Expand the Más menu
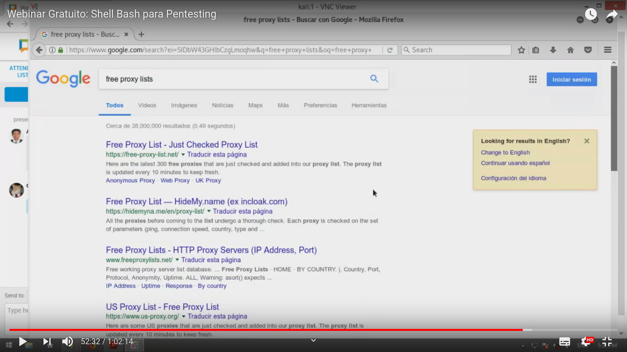The width and height of the screenshot is (627, 352). [x=283, y=105]
